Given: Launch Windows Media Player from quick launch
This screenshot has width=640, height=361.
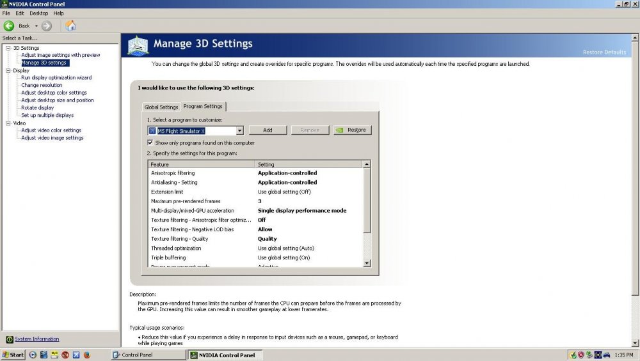Looking at the screenshot, I should [x=33, y=355].
